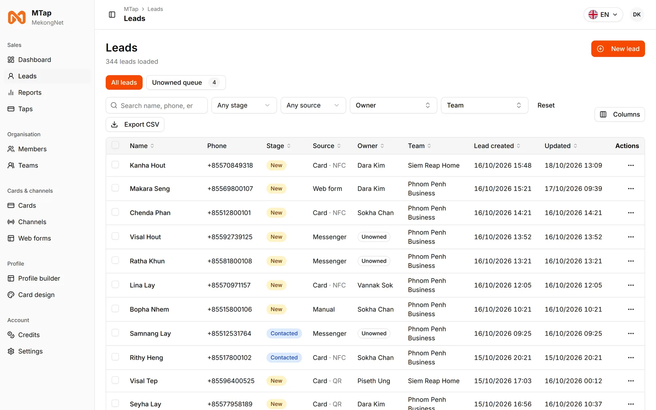
Task: Sort table by Owner column
Action: pos(371,146)
